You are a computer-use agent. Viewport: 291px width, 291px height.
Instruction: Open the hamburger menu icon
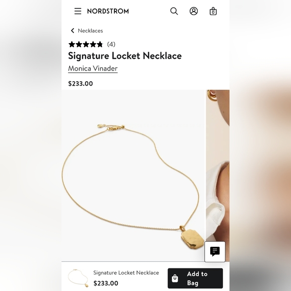pyautogui.click(x=78, y=11)
